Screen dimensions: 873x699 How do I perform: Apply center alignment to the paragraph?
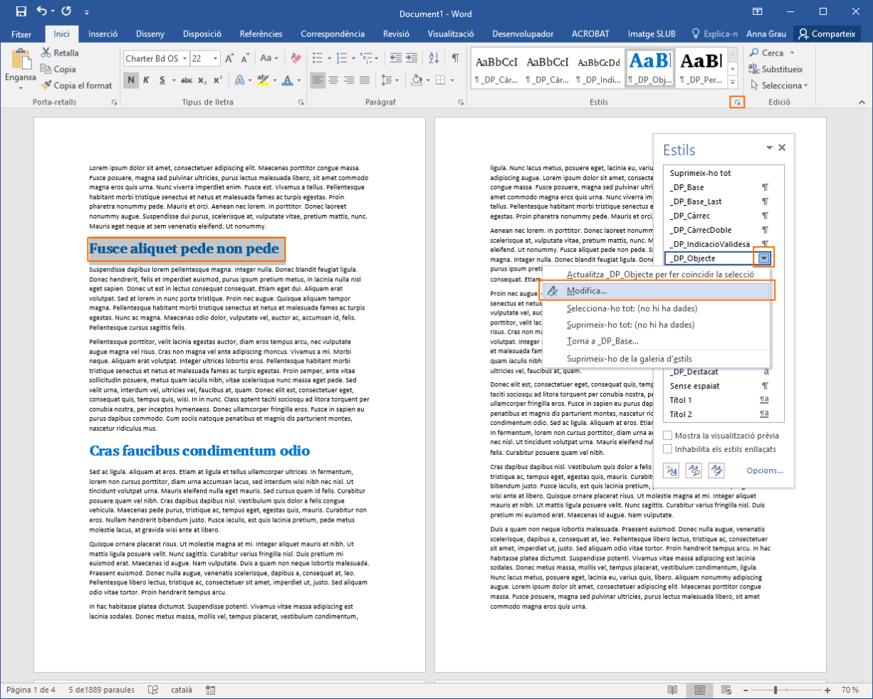tap(333, 80)
